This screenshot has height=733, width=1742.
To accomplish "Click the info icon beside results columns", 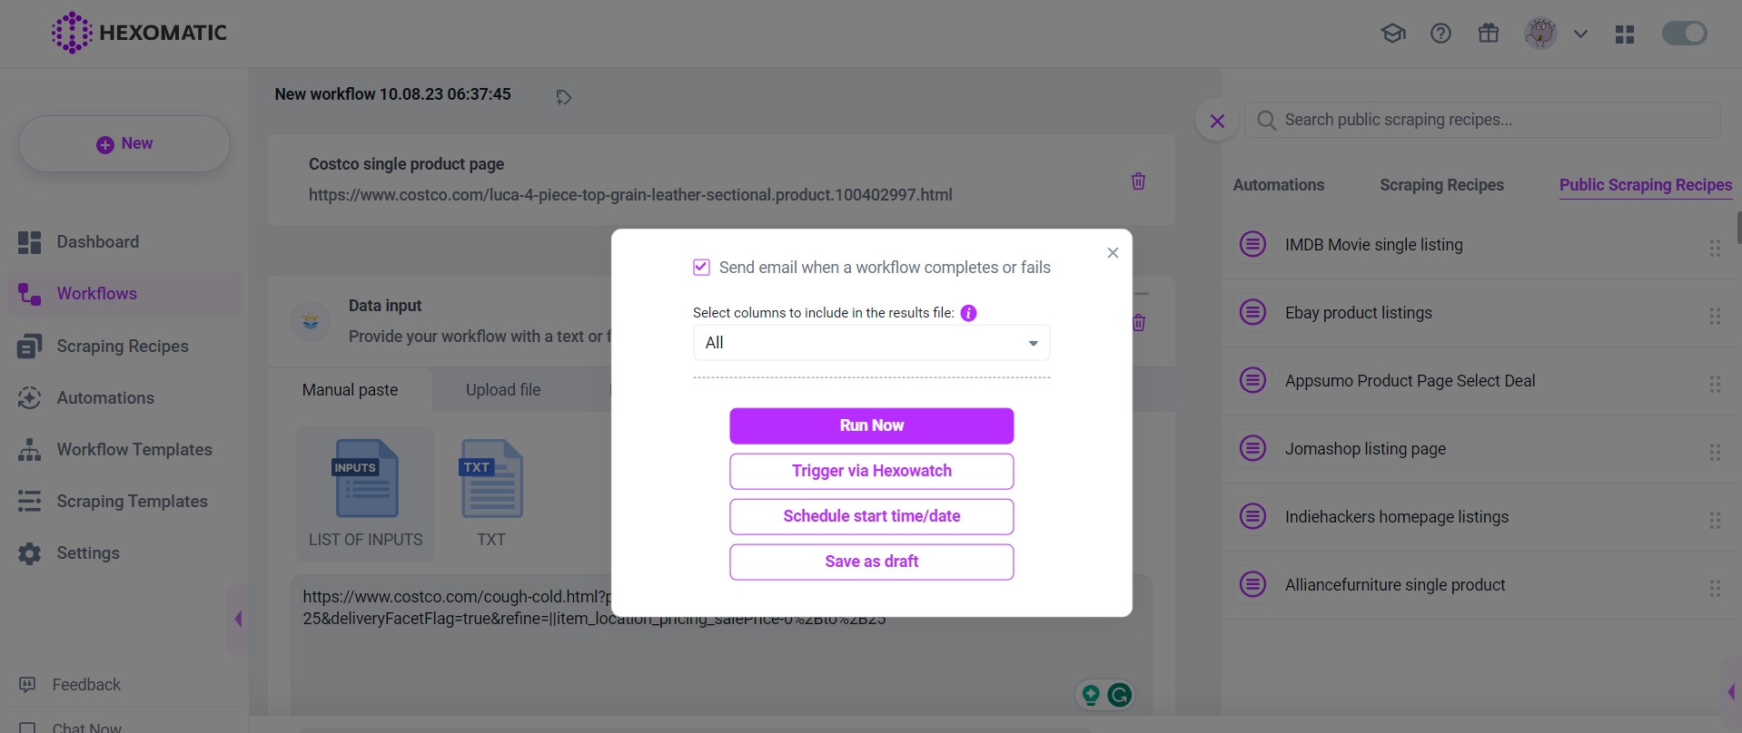I will [x=969, y=313].
